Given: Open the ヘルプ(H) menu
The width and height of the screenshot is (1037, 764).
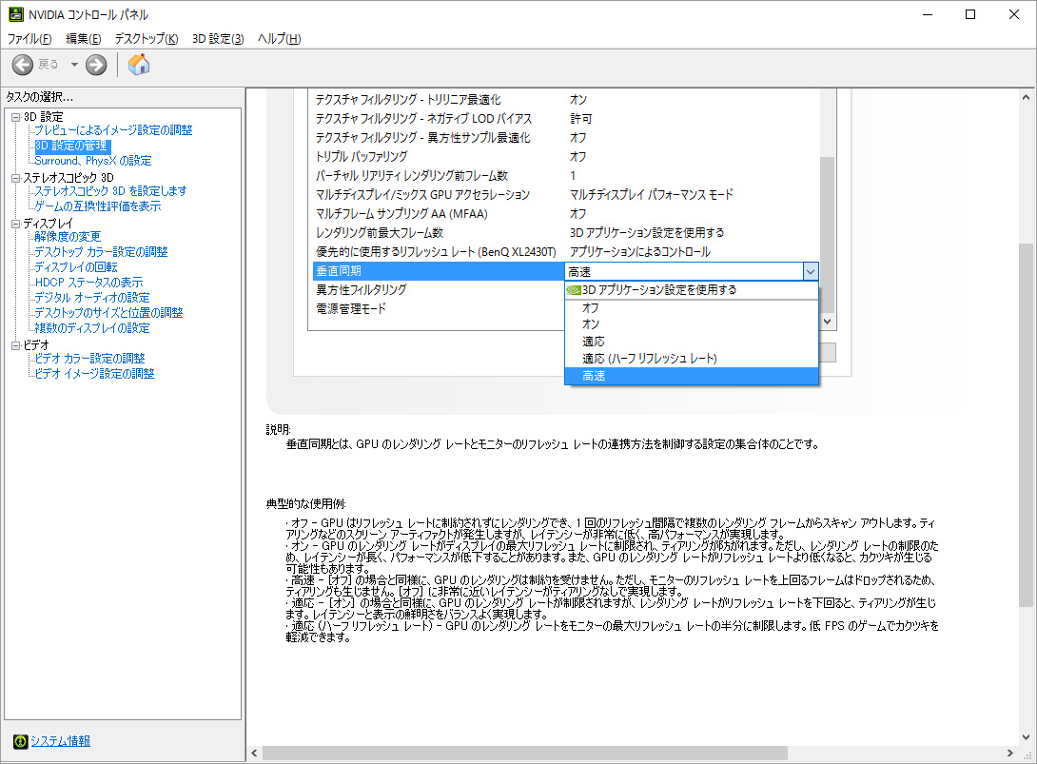Looking at the screenshot, I should [279, 39].
